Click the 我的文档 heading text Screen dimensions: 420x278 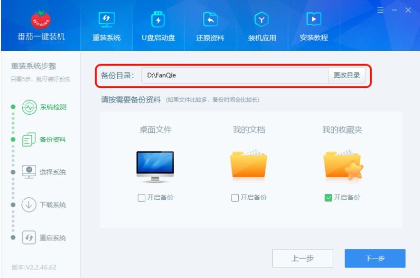point(249,130)
